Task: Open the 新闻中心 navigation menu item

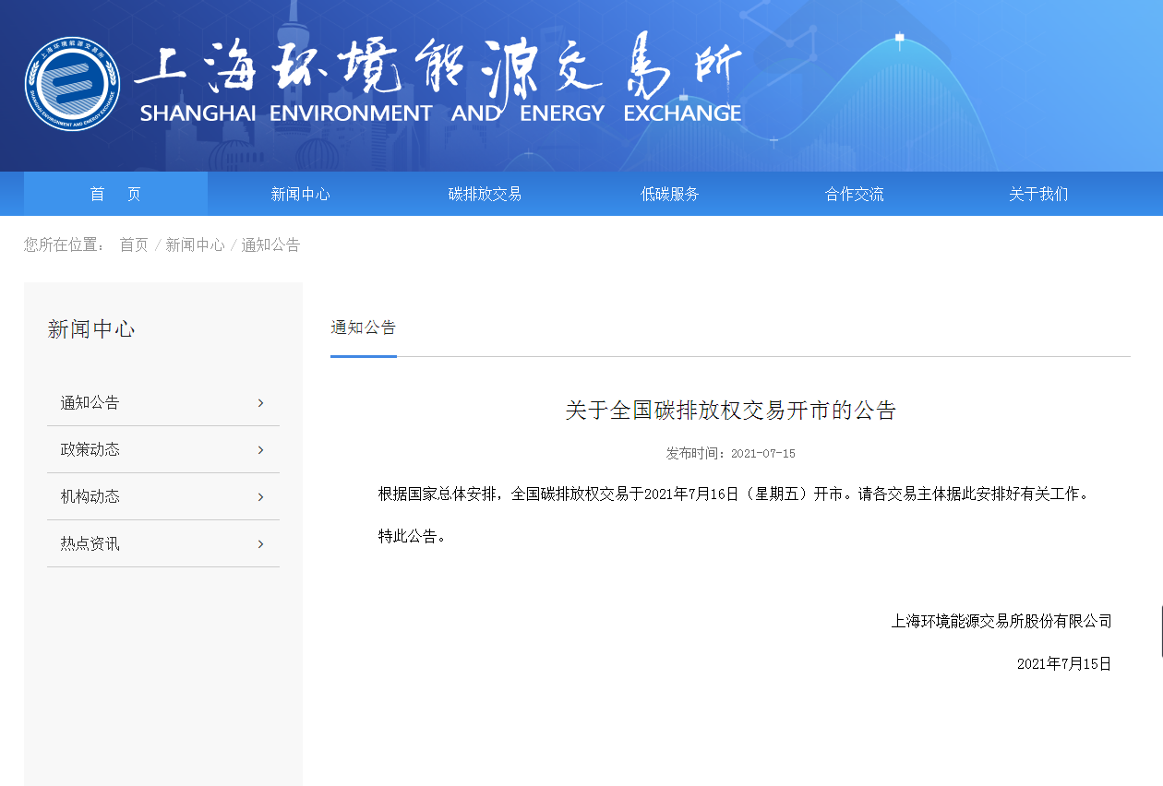Action: coord(300,194)
